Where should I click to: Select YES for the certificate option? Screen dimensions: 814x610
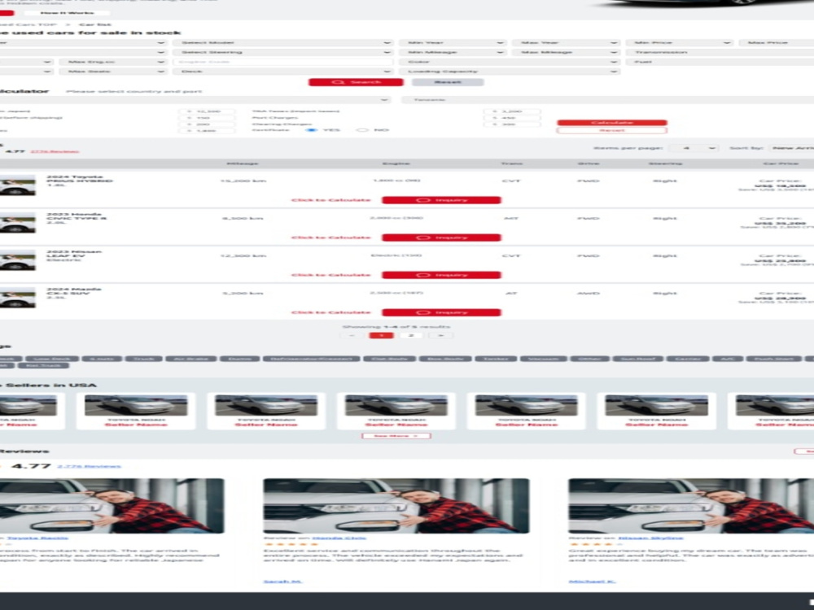click(312, 130)
